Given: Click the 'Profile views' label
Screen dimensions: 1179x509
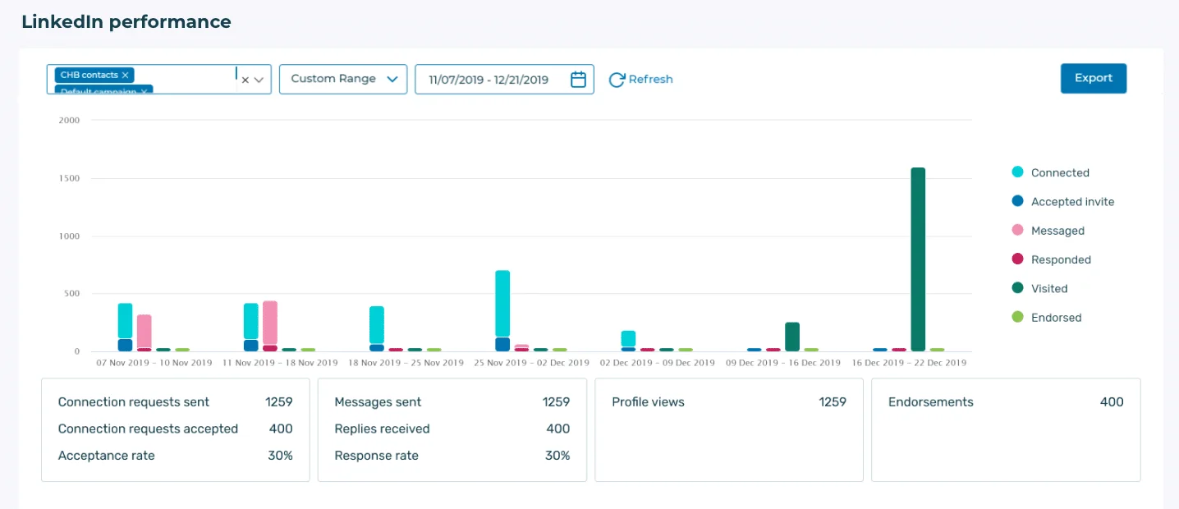Looking at the screenshot, I should [x=648, y=402].
